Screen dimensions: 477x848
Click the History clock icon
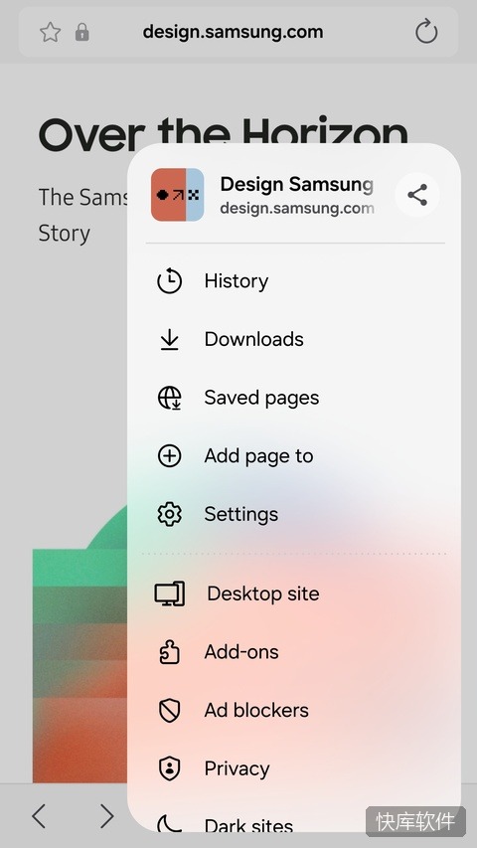point(169,281)
